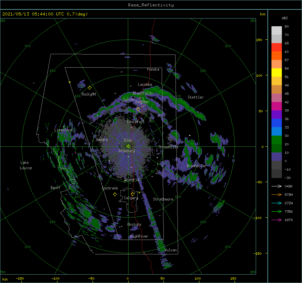Click the Cochrane label on map

point(110,188)
